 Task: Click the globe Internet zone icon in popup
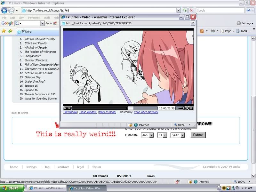pos(136,125)
